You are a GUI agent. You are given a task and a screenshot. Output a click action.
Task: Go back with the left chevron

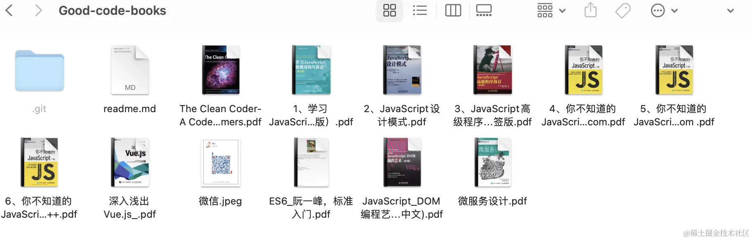click(9, 10)
